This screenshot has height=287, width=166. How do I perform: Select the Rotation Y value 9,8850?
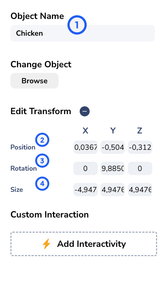tap(113, 168)
